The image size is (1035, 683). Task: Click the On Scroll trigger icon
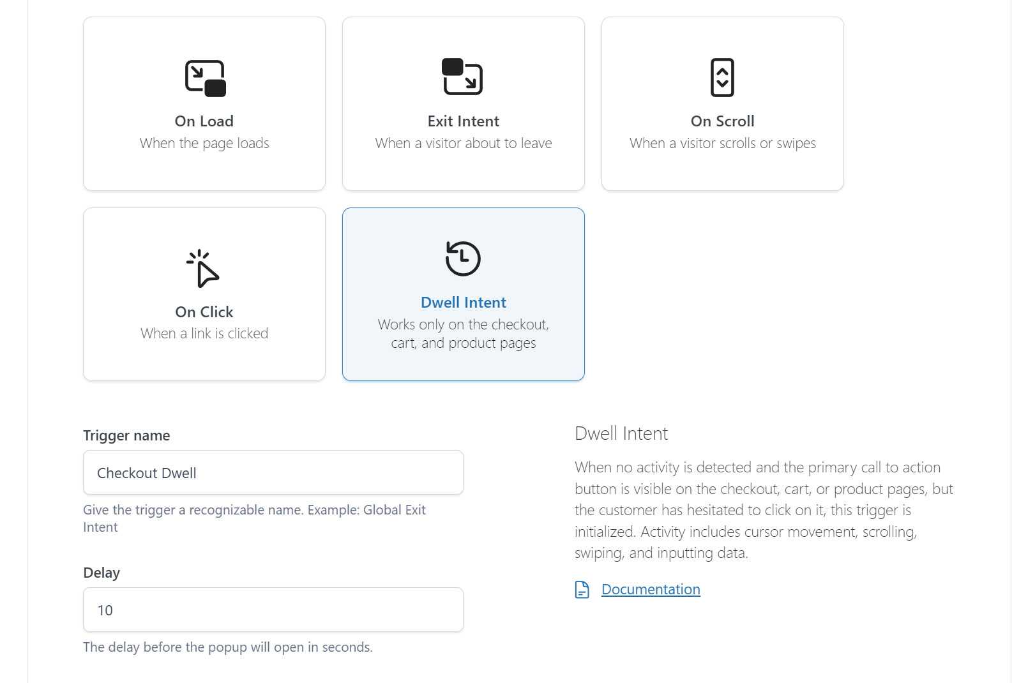click(x=722, y=78)
